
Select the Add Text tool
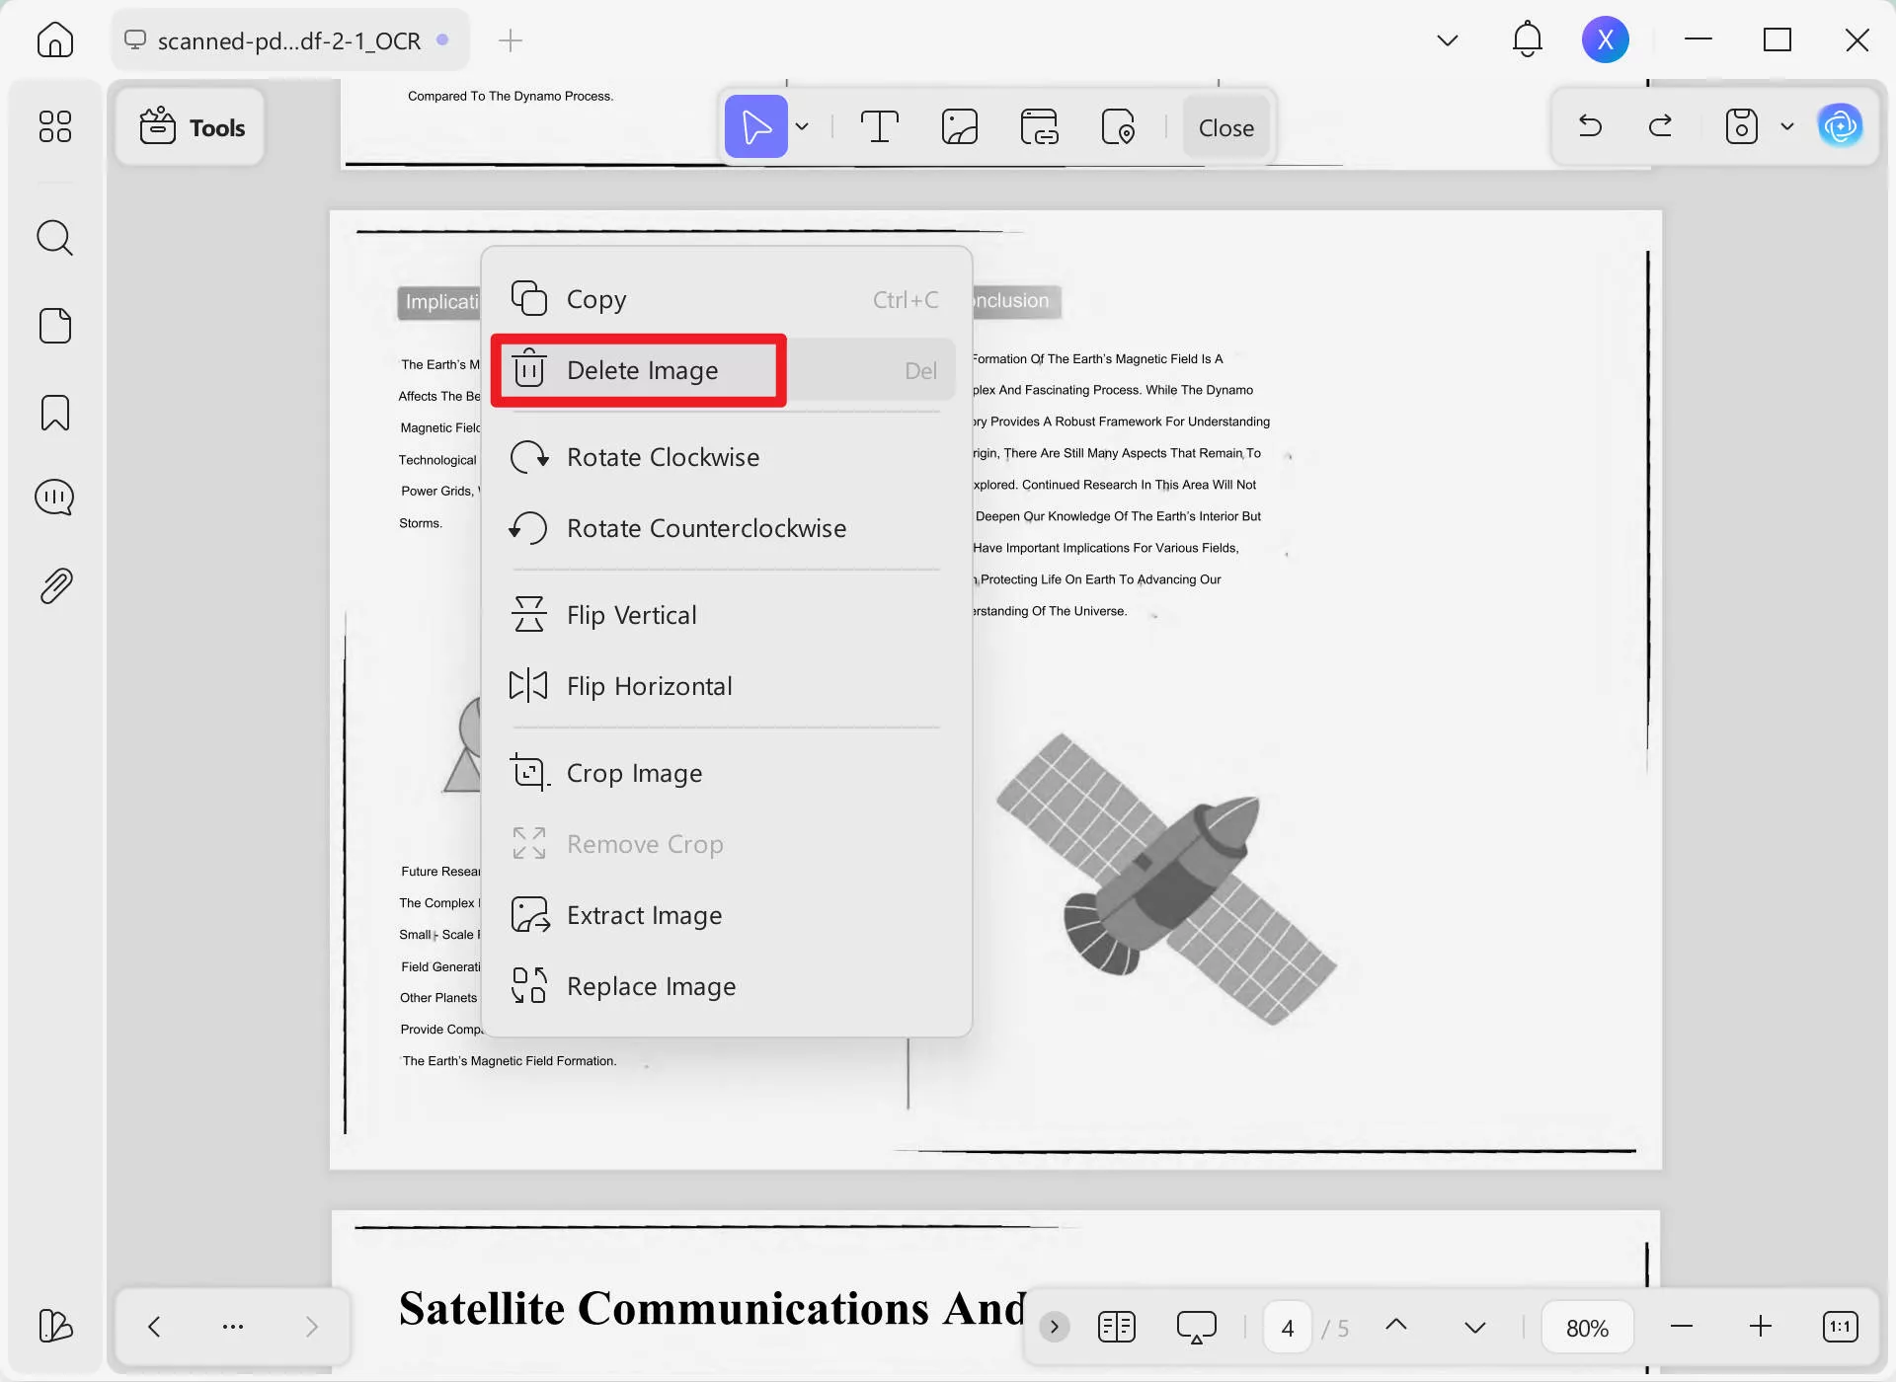coord(880,126)
